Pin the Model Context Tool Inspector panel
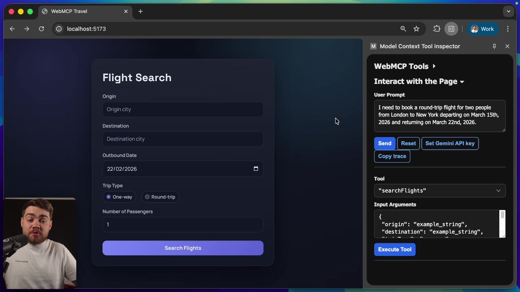 [x=494, y=46]
